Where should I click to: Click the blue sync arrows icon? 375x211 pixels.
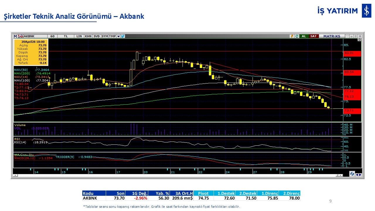[352, 174]
